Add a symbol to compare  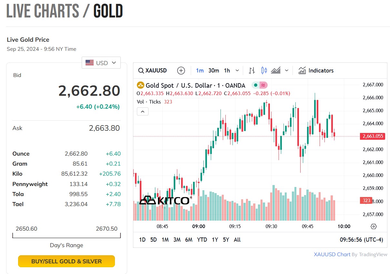(x=181, y=71)
